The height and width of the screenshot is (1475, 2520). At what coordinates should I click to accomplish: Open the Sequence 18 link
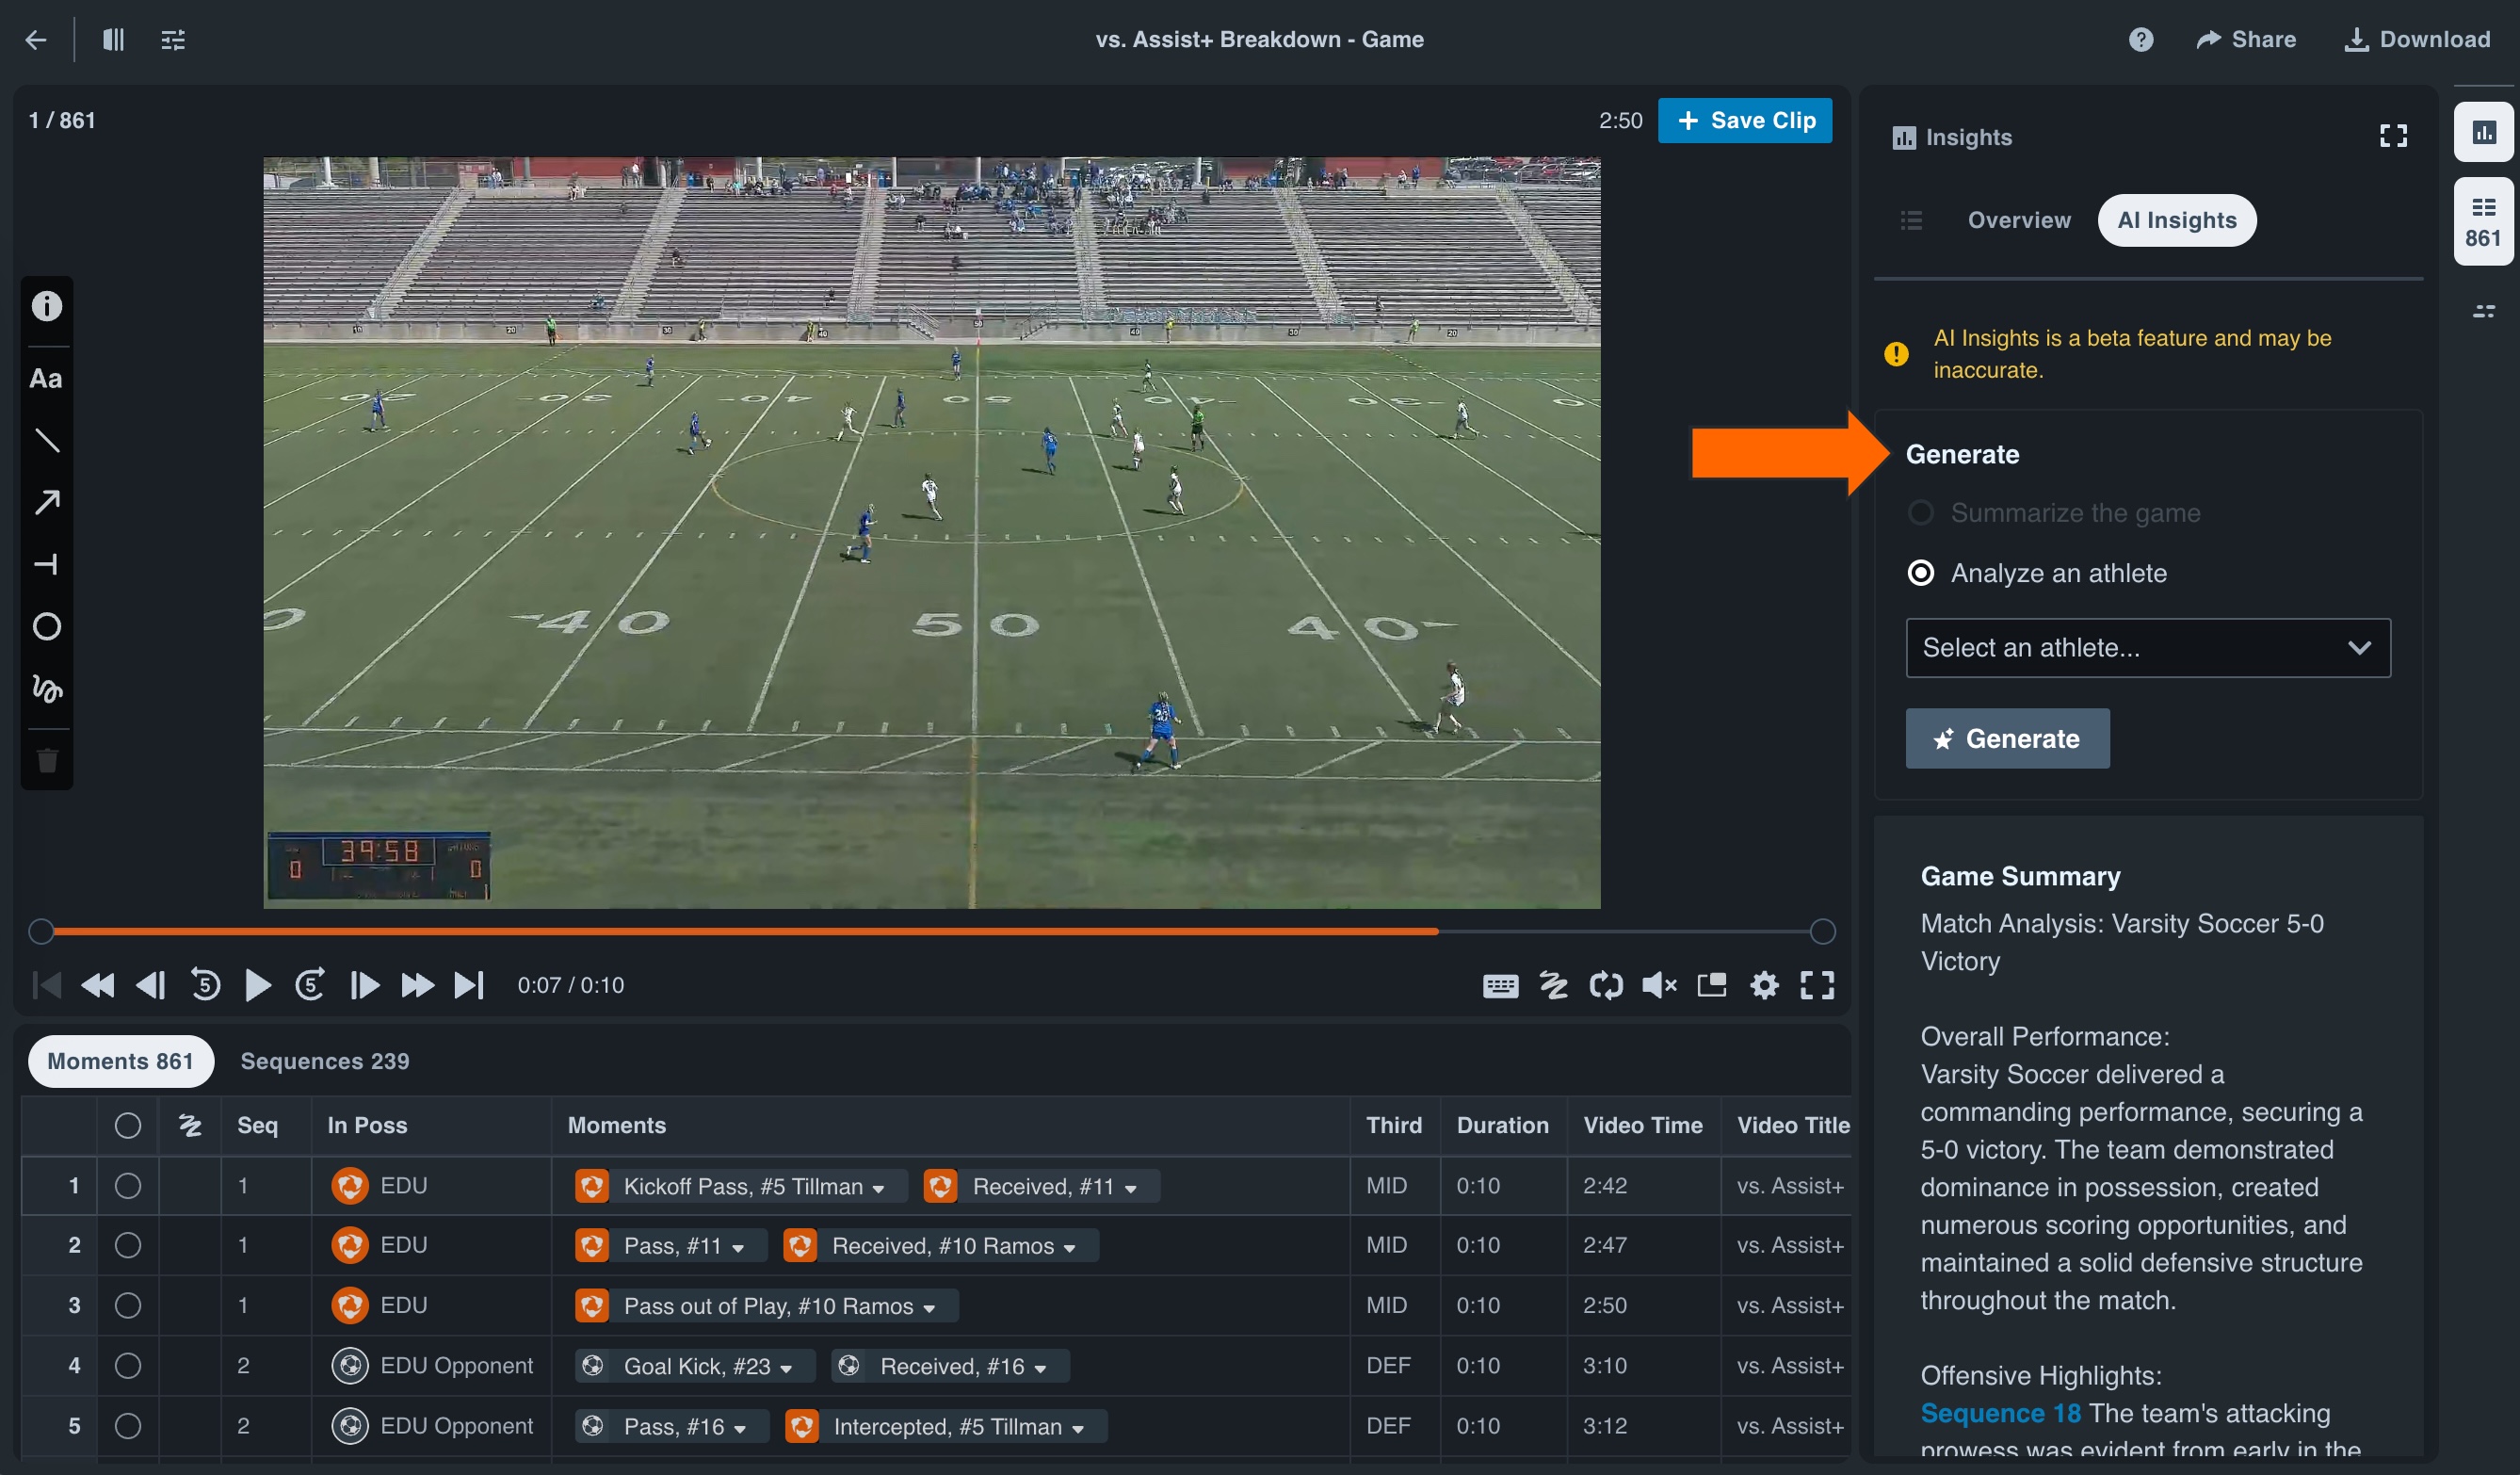(x=2000, y=1413)
